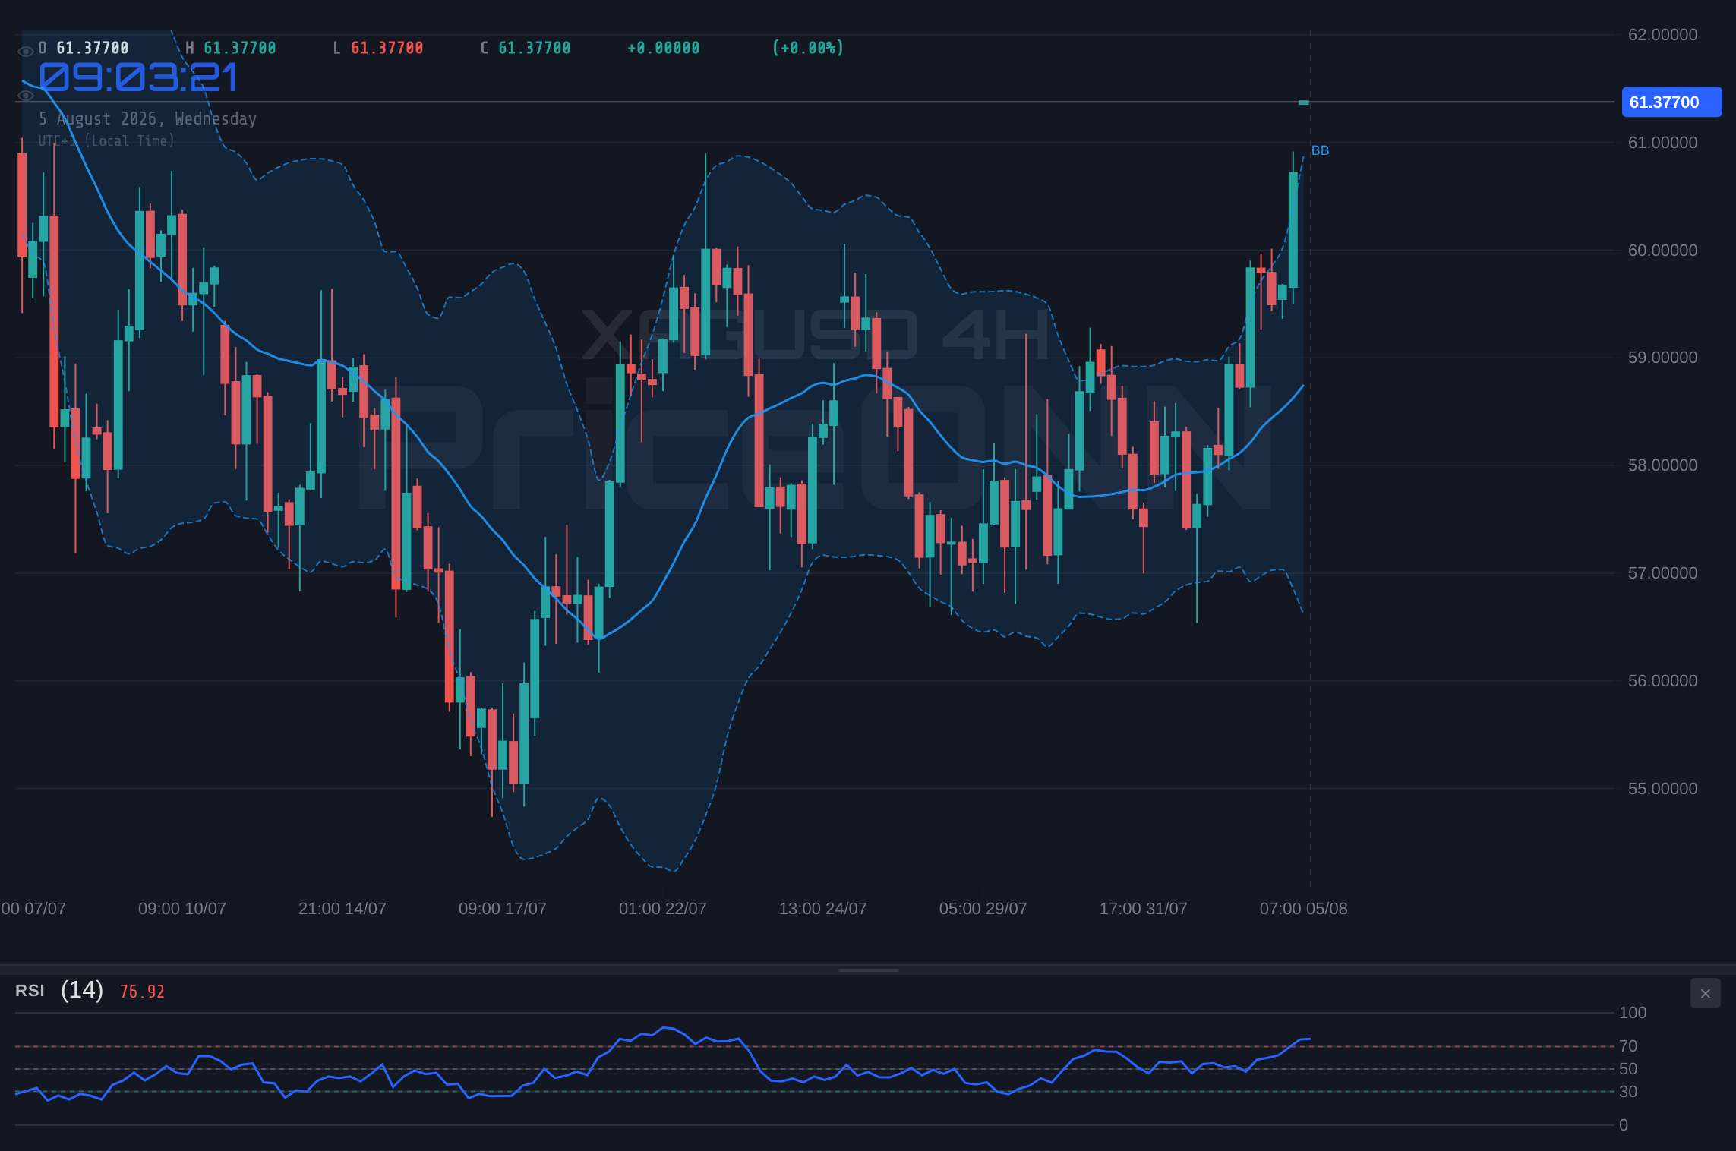Click the 61.37700 current price label
This screenshot has width=1736, height=1151.
tap(1671, 102)
